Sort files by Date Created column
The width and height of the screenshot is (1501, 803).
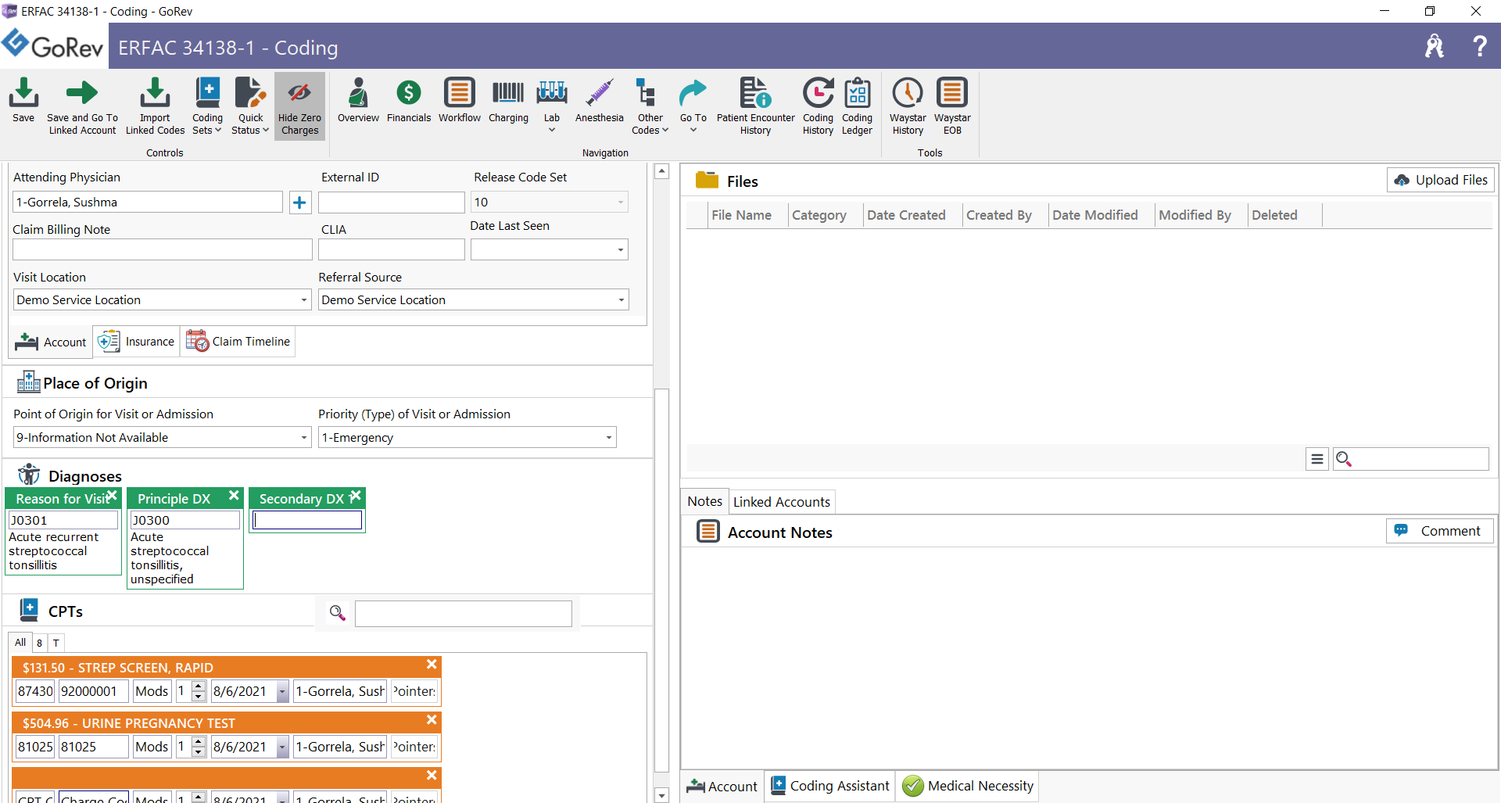point(906,215)
